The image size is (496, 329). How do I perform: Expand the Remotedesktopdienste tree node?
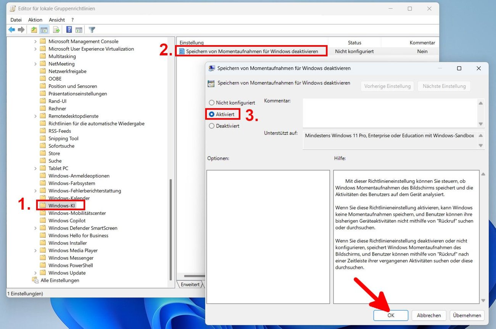tap(35, 116)
